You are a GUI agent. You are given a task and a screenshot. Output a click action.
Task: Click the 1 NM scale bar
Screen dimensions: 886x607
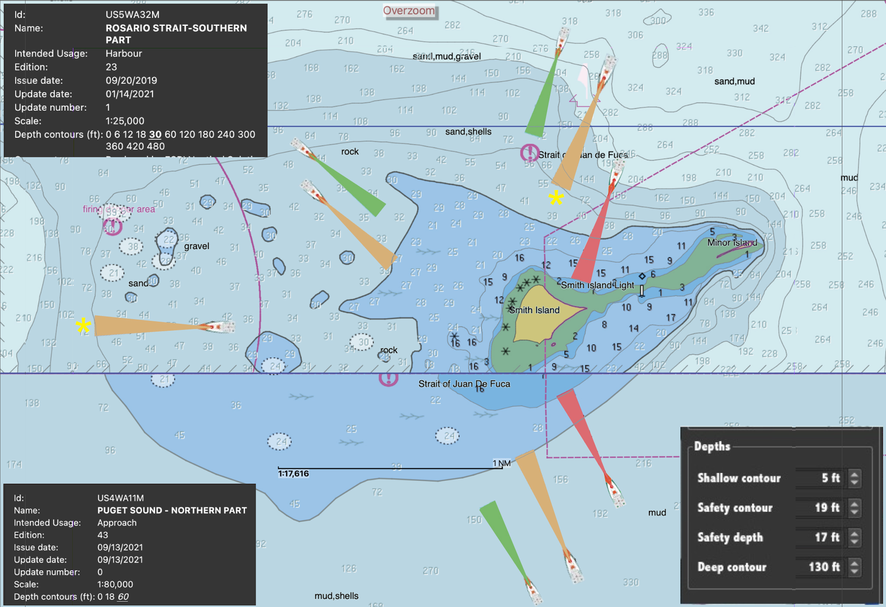click(389, 463)
